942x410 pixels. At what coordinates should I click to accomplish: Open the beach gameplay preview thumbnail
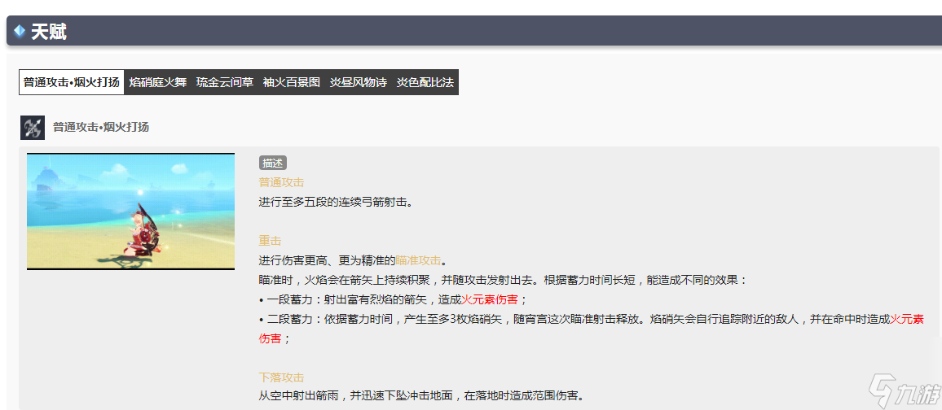(130, 211)
